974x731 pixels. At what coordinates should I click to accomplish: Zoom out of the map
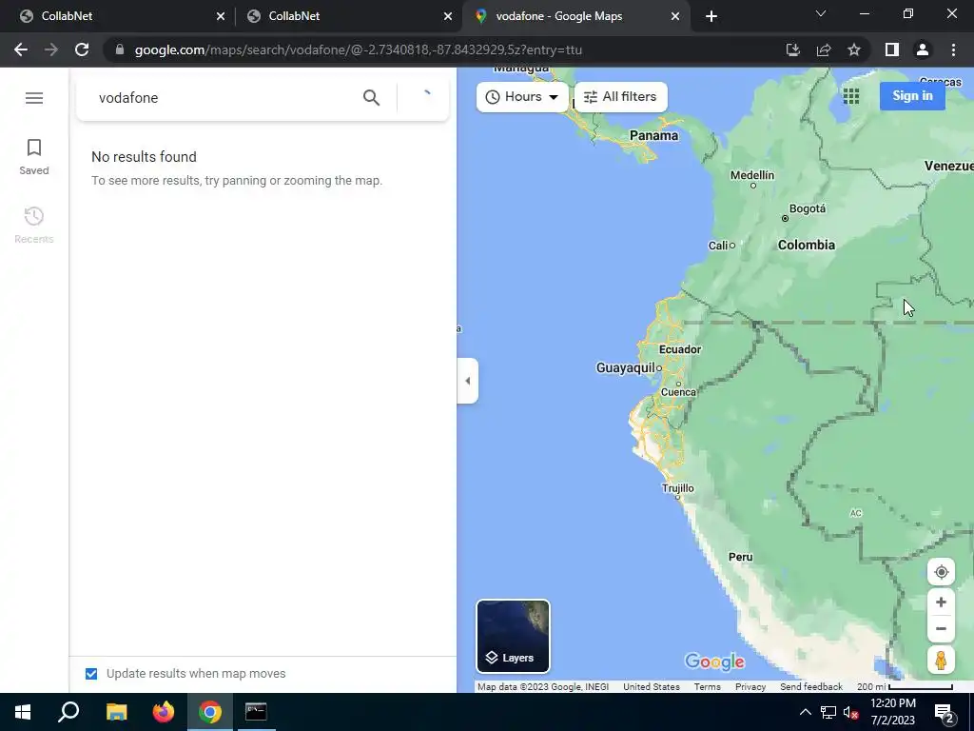click(x=941, y=628)
